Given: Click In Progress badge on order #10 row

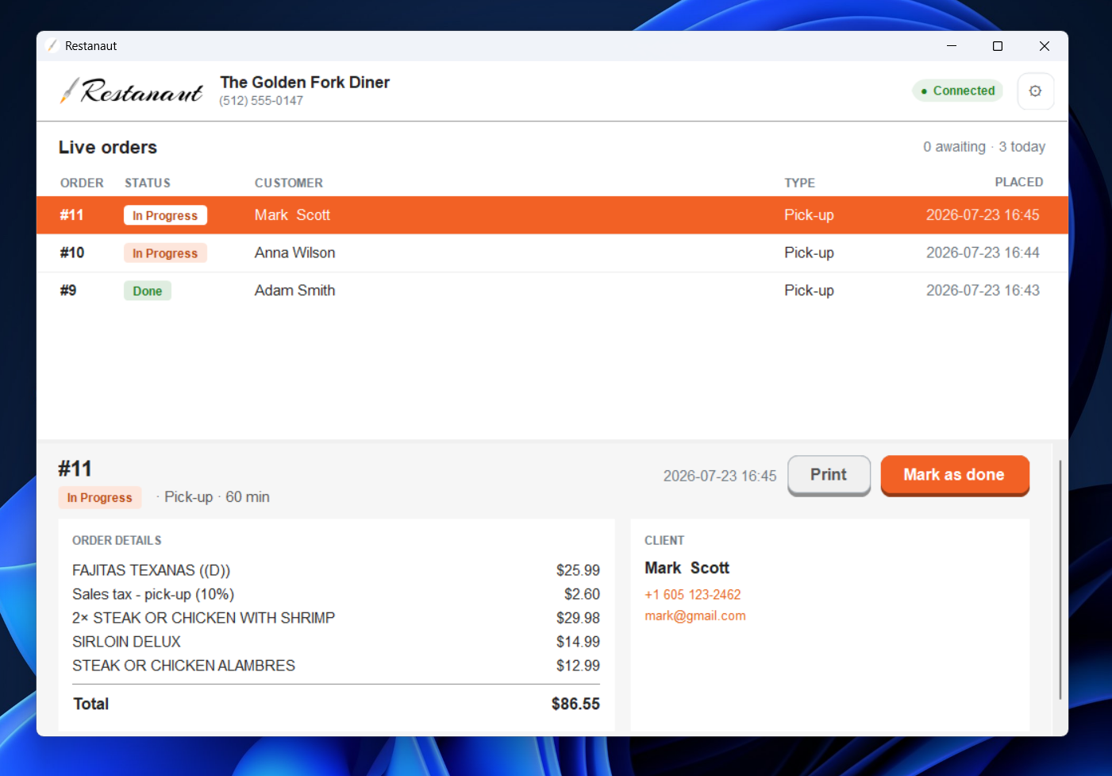Looking at the screenshot, I should (165, 253).
